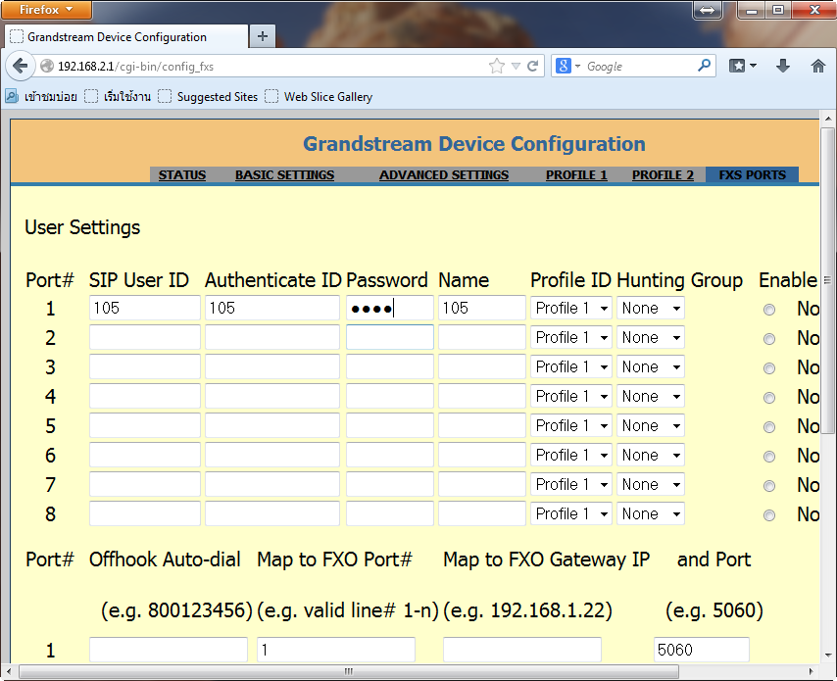
Task: Click Map to FXO Gateway IP field
Action: click(522, 650)
